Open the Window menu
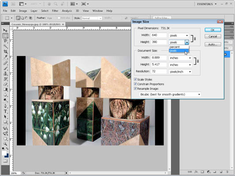Screen dimensions: 235x176 click(97, 11)
